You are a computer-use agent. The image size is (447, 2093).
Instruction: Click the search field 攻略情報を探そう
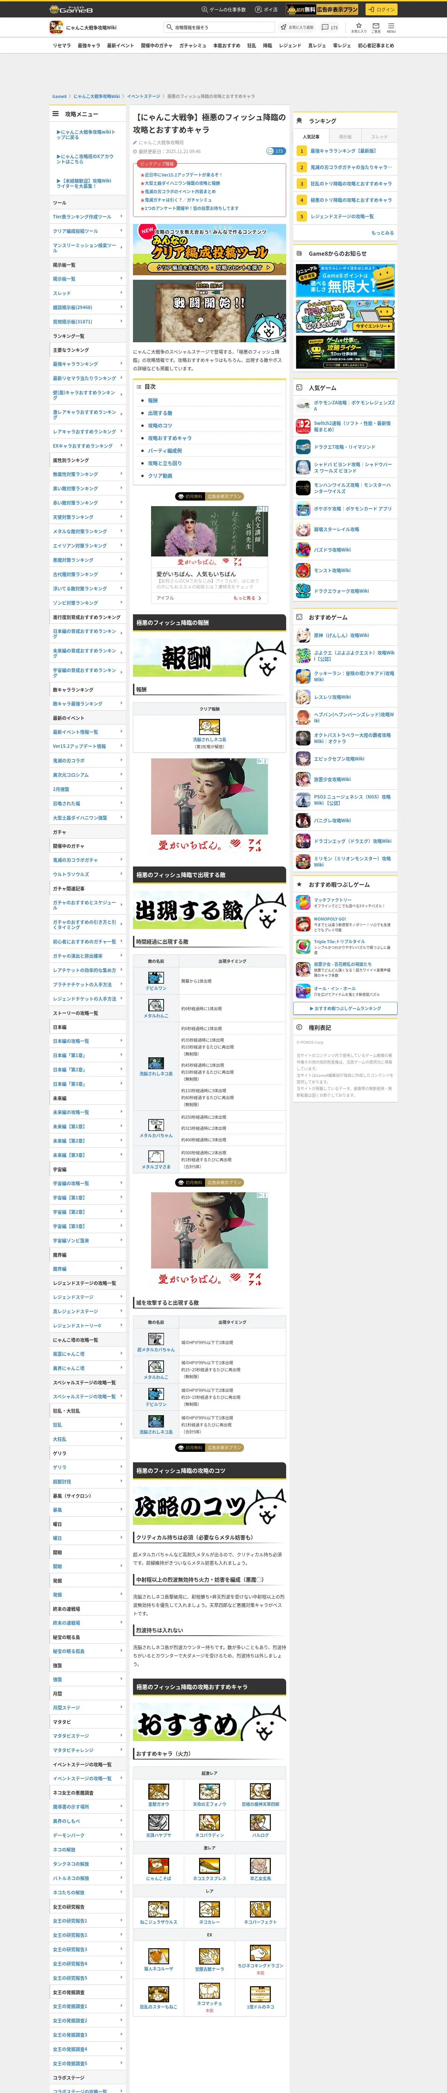[x=219, y=28]
